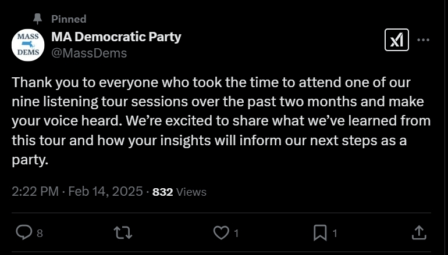The image size is (448, 255).
Task: Open the three-dot more options menu
Action: click(x=424, y=40)
